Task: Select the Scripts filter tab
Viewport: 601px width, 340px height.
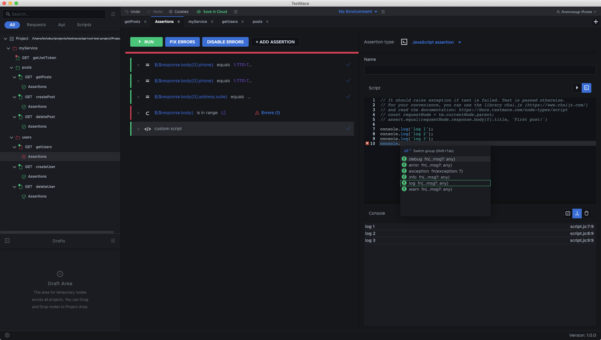Action: click(84, 25)
